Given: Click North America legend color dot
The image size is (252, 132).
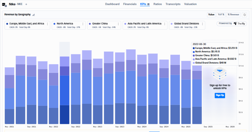Looking at the screenshot, I should (54, 24).
